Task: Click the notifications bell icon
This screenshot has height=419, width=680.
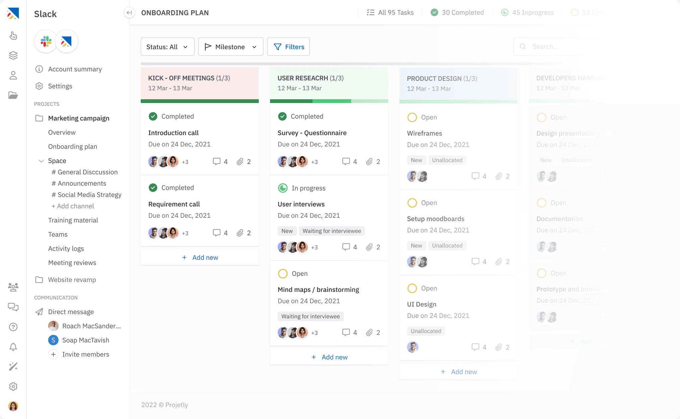Action: coord(13,347)
